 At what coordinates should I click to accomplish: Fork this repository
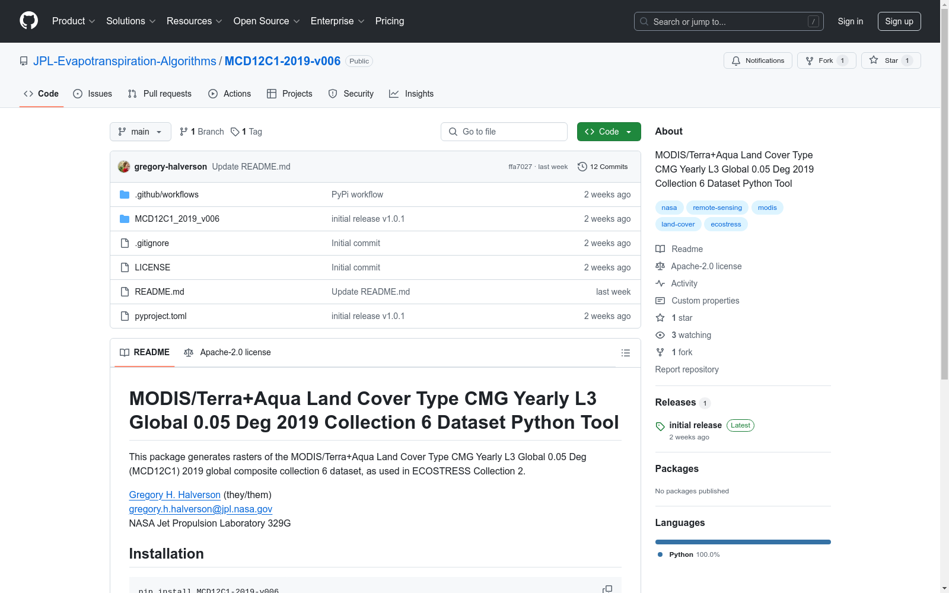point(826,60)
